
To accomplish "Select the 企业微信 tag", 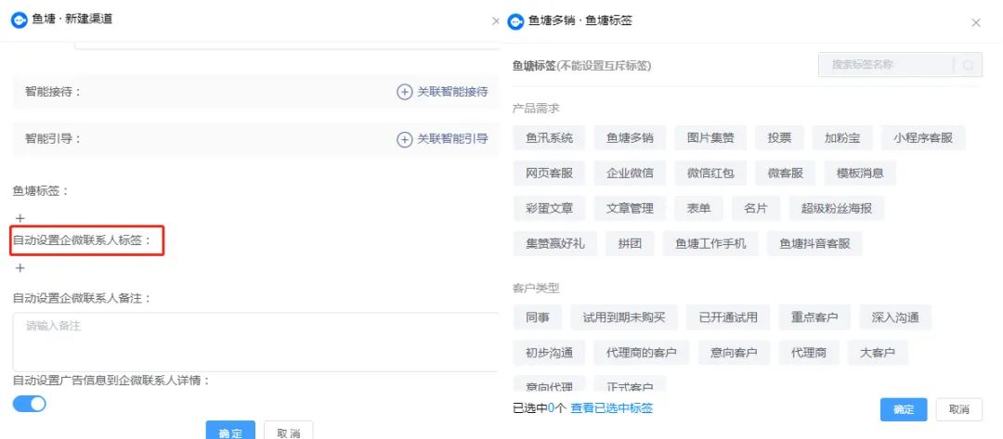I will [630, 173].
